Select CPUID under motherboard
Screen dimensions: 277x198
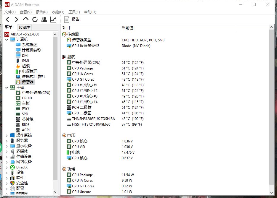(x=27, y=98)
